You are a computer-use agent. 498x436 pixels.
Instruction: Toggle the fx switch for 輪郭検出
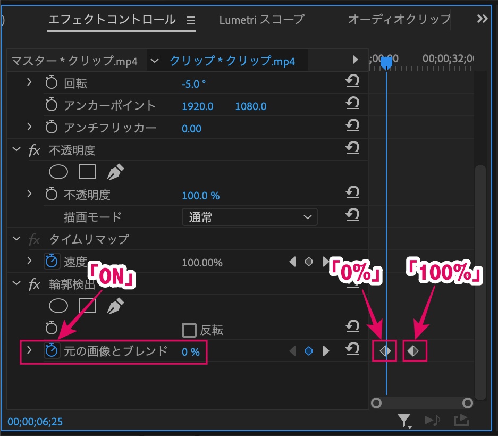[x=35, y=284]
